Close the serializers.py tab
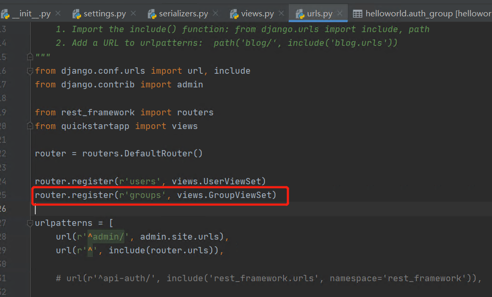Viewport: 492px width, 297px height. pos(215,14)
